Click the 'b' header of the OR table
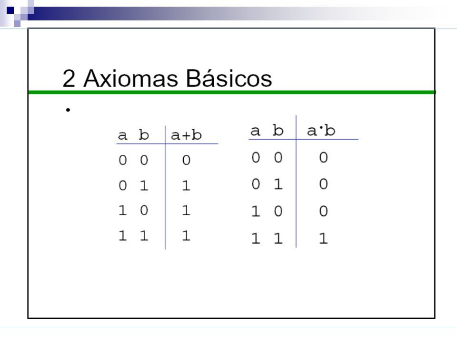This screenshot has height=342, width=457. (144, 134)
